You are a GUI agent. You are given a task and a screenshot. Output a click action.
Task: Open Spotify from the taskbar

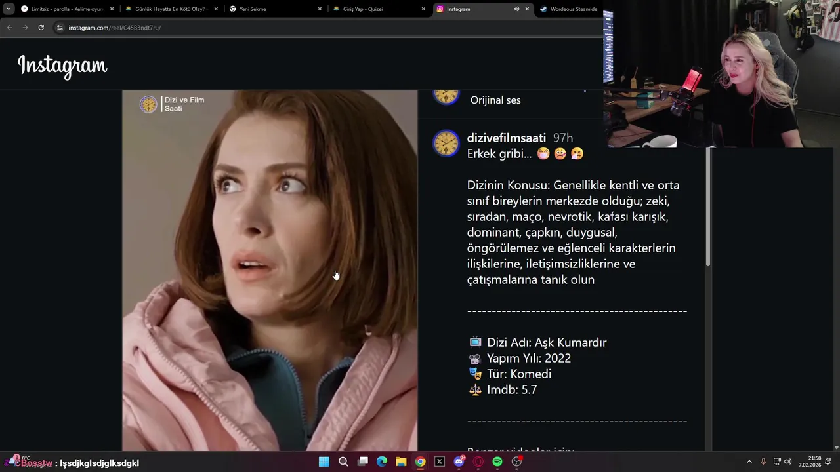497,462
